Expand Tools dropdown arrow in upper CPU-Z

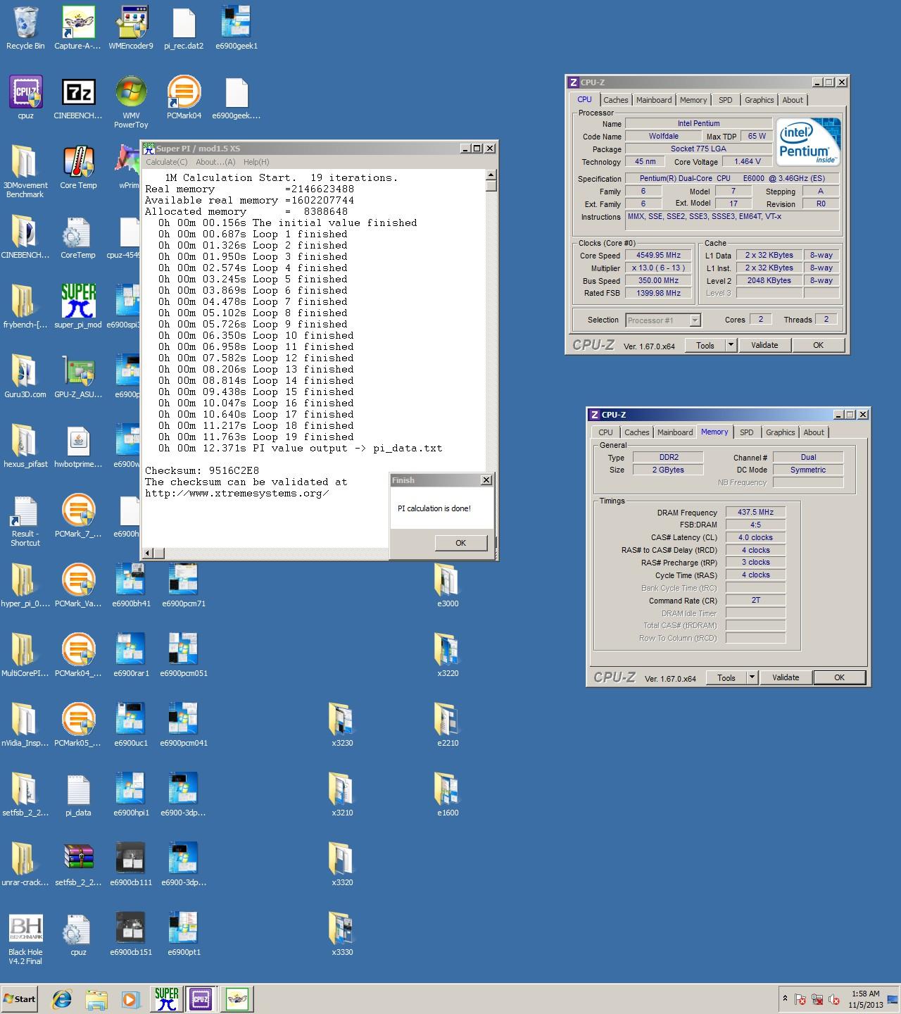[731, 345]
